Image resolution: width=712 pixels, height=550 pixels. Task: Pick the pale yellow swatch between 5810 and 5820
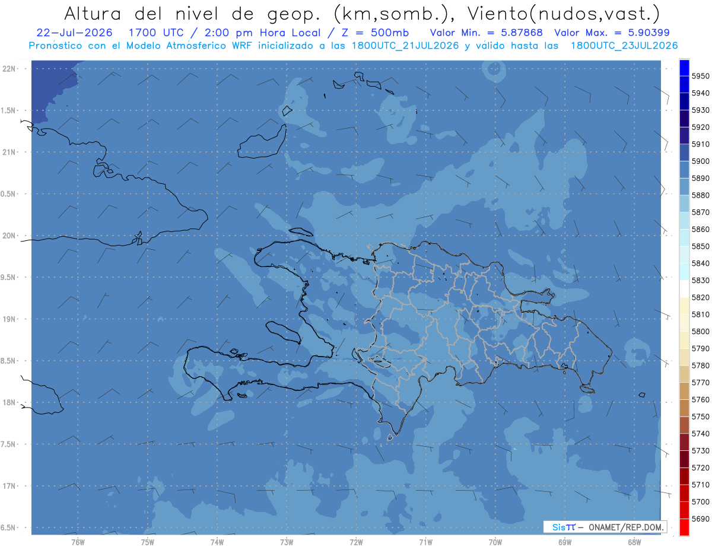point(684,306)
